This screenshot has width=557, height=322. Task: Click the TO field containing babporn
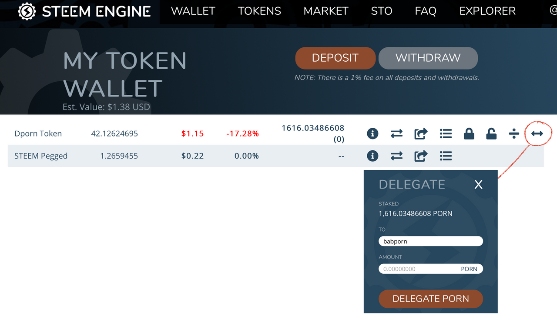(431, 241)
